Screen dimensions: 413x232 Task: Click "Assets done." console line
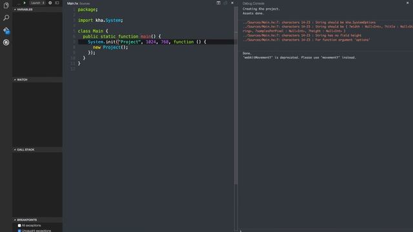[x=253, y=14]
